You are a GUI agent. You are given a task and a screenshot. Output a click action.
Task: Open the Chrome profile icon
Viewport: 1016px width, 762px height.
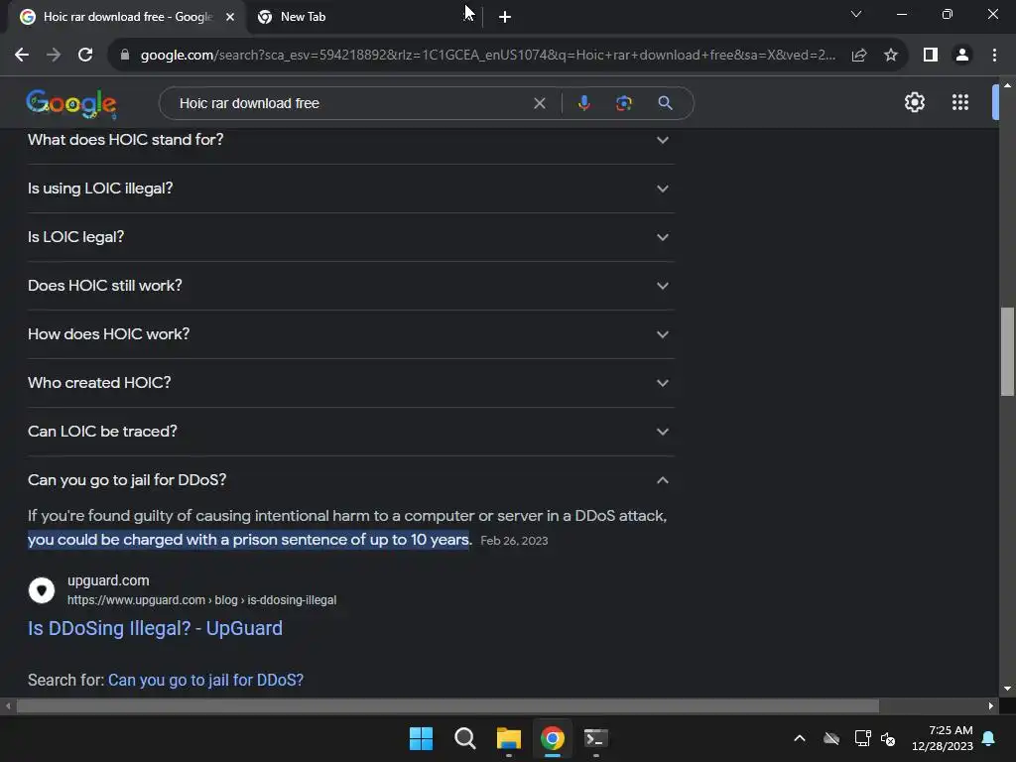[962, 56]
